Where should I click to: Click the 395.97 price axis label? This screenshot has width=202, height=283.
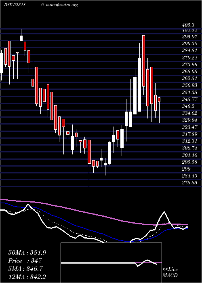tap(189, 37)
